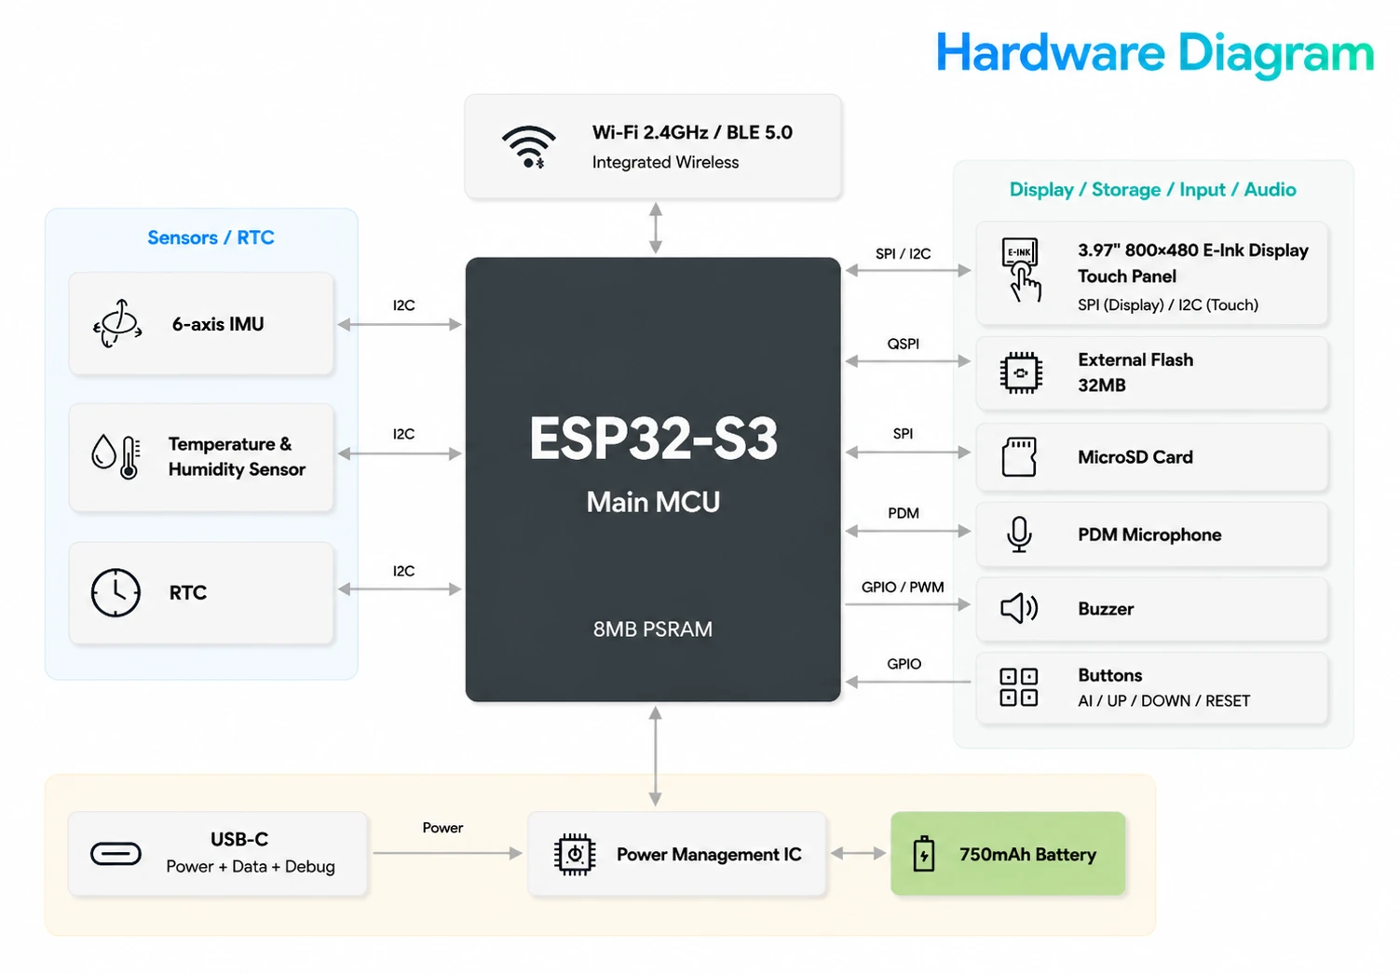Click the Touch Panel label
The width and height of the screenshot is (1400, 974).
[x=1127, y=277]
